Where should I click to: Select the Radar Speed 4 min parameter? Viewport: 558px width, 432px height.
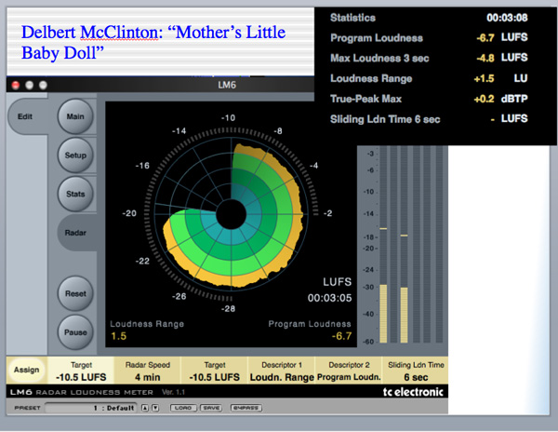(147, 371)
